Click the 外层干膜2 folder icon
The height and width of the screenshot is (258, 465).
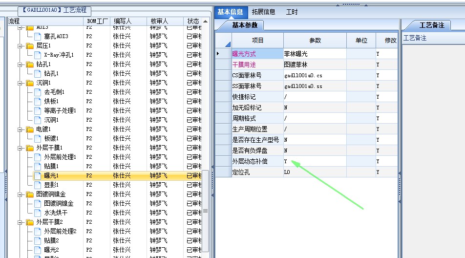click(x=30, y=222)
